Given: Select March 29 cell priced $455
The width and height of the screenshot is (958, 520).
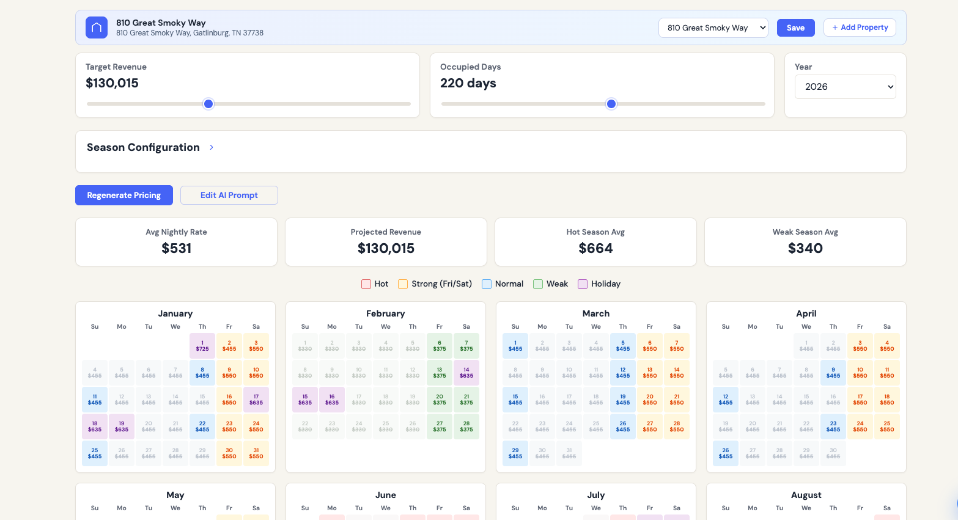Looking at the screenshot, I should point(515,453).
